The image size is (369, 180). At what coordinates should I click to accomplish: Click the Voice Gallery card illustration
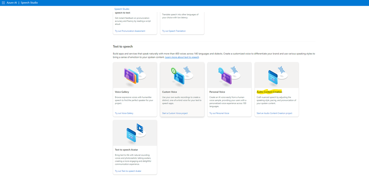pos(135,75)
